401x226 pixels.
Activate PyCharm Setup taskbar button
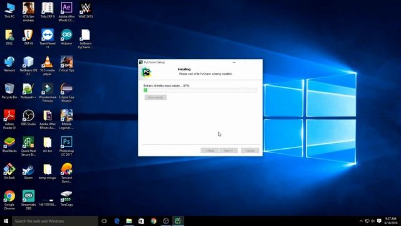pos(178,221)
